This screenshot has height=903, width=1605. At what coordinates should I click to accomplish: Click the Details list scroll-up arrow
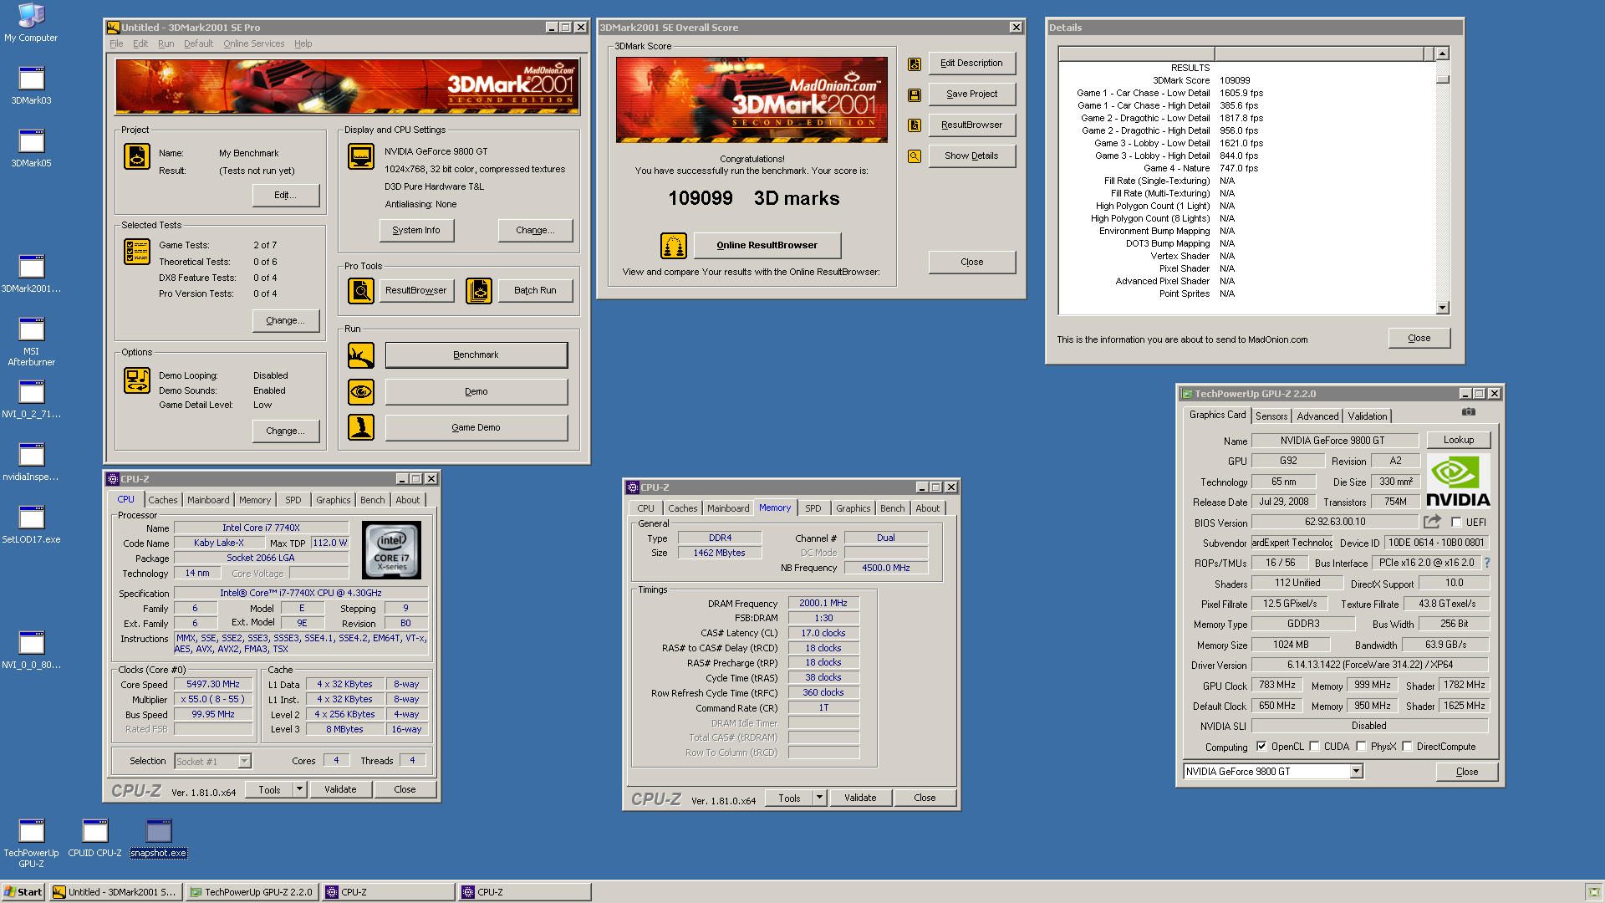[1442, 54]
